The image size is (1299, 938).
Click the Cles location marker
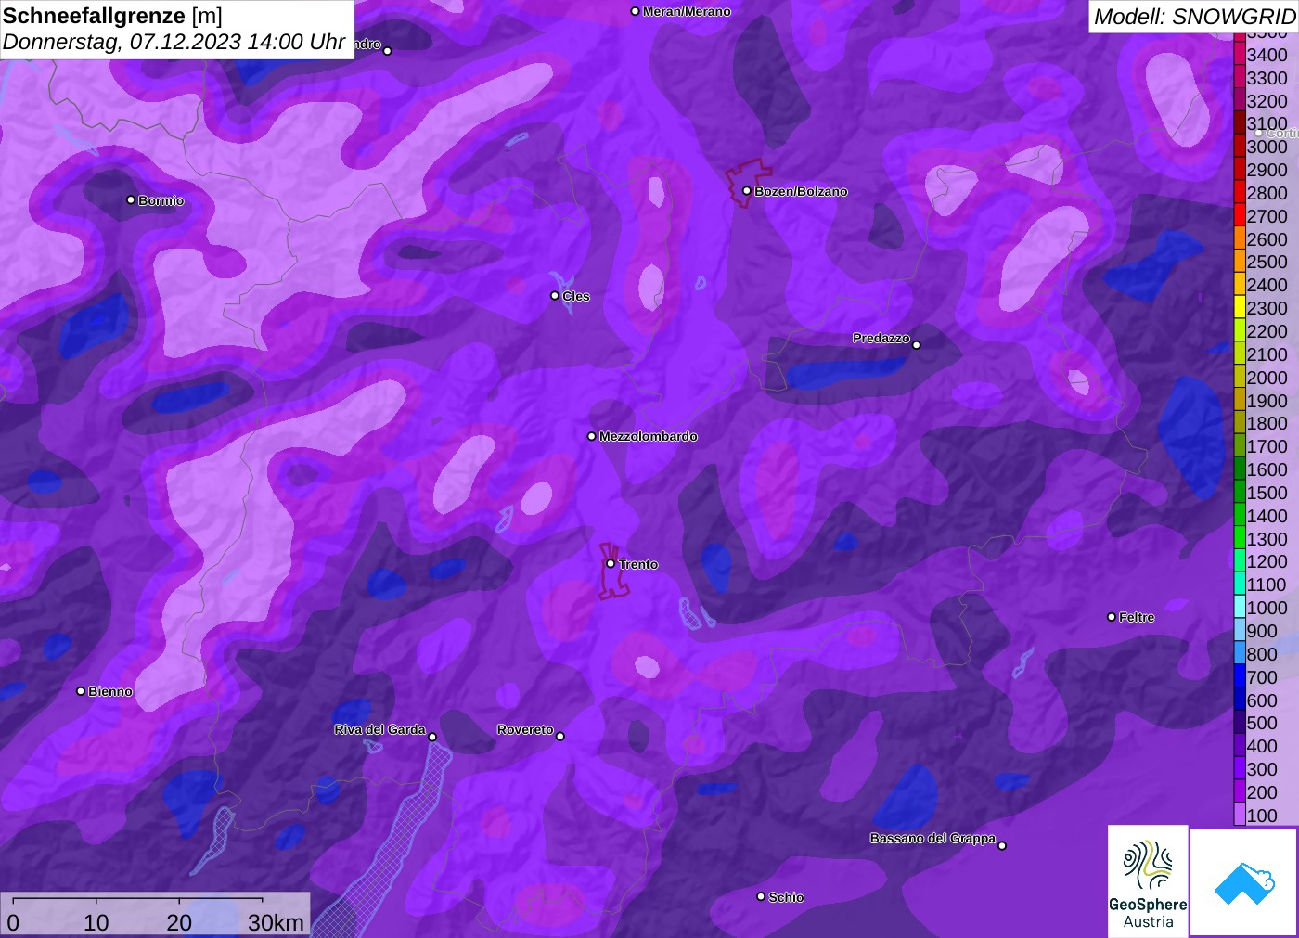555,296
